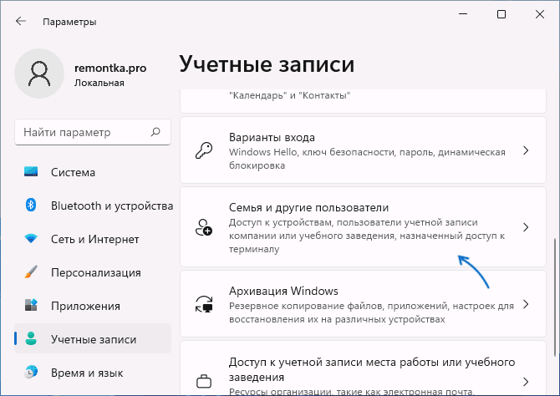Click the Архивация Windows sync icon
560x396 pixels.
204,304
